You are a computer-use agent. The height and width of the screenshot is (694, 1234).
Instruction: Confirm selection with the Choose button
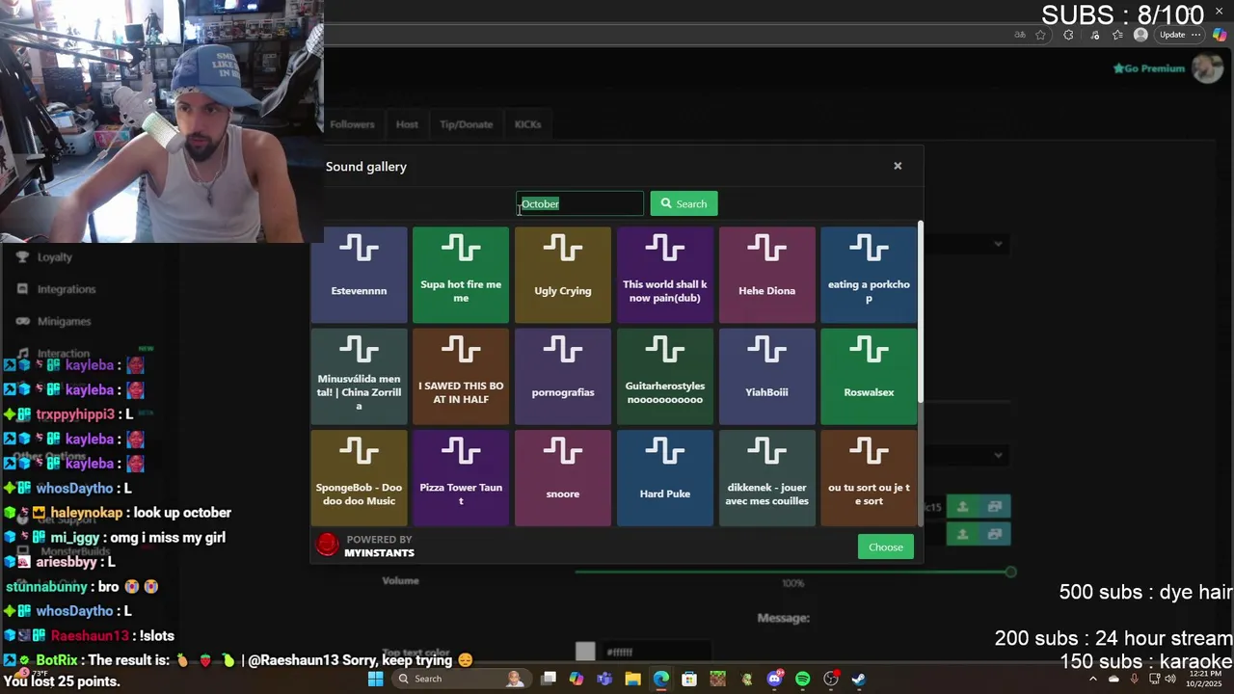pos(885,547)
